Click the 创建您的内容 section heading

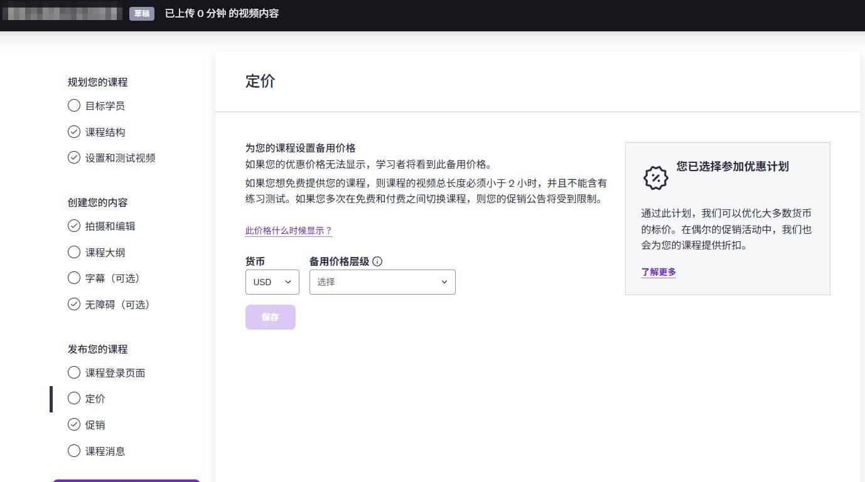97,202
